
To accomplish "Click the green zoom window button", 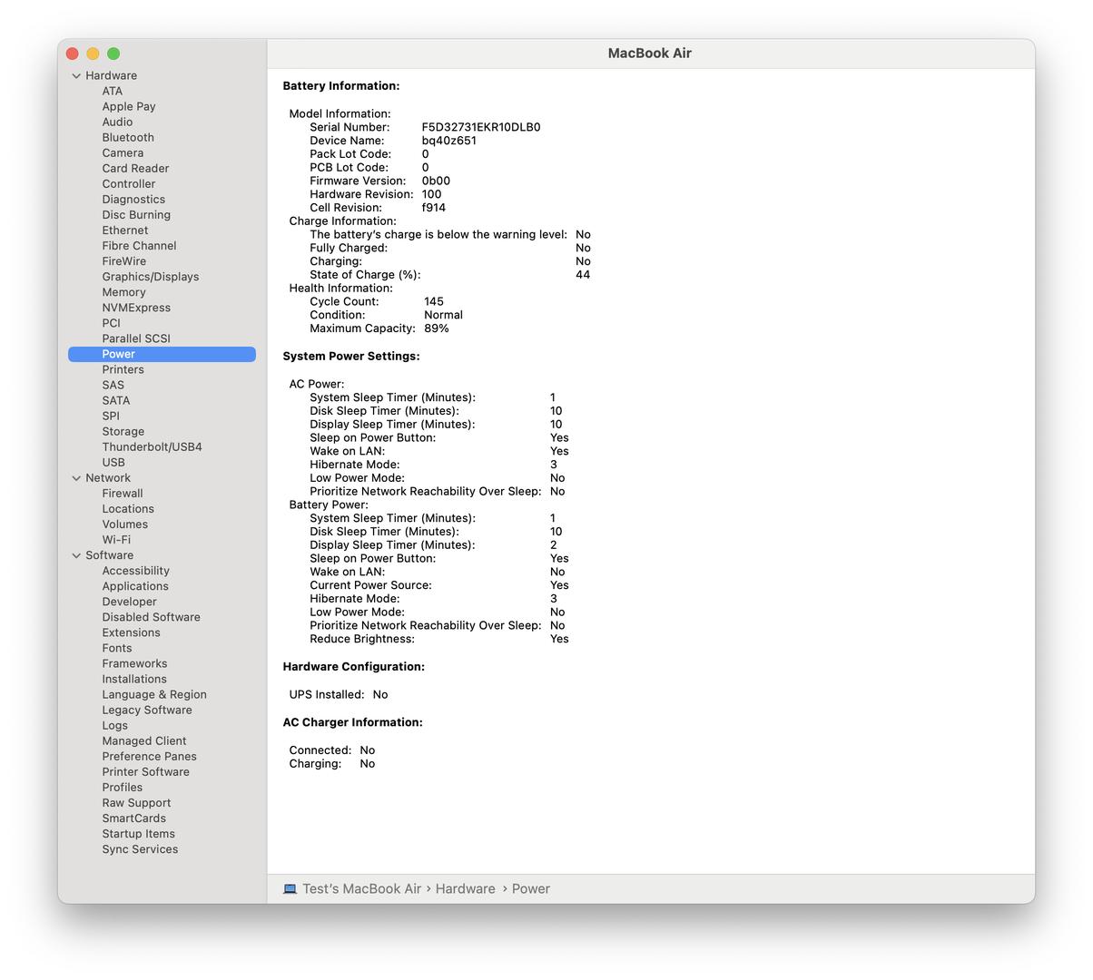I will click(113, 54).
